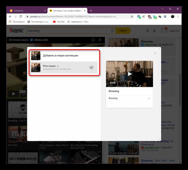
Task: Open the patts123 account name
Action: [174, 31]
